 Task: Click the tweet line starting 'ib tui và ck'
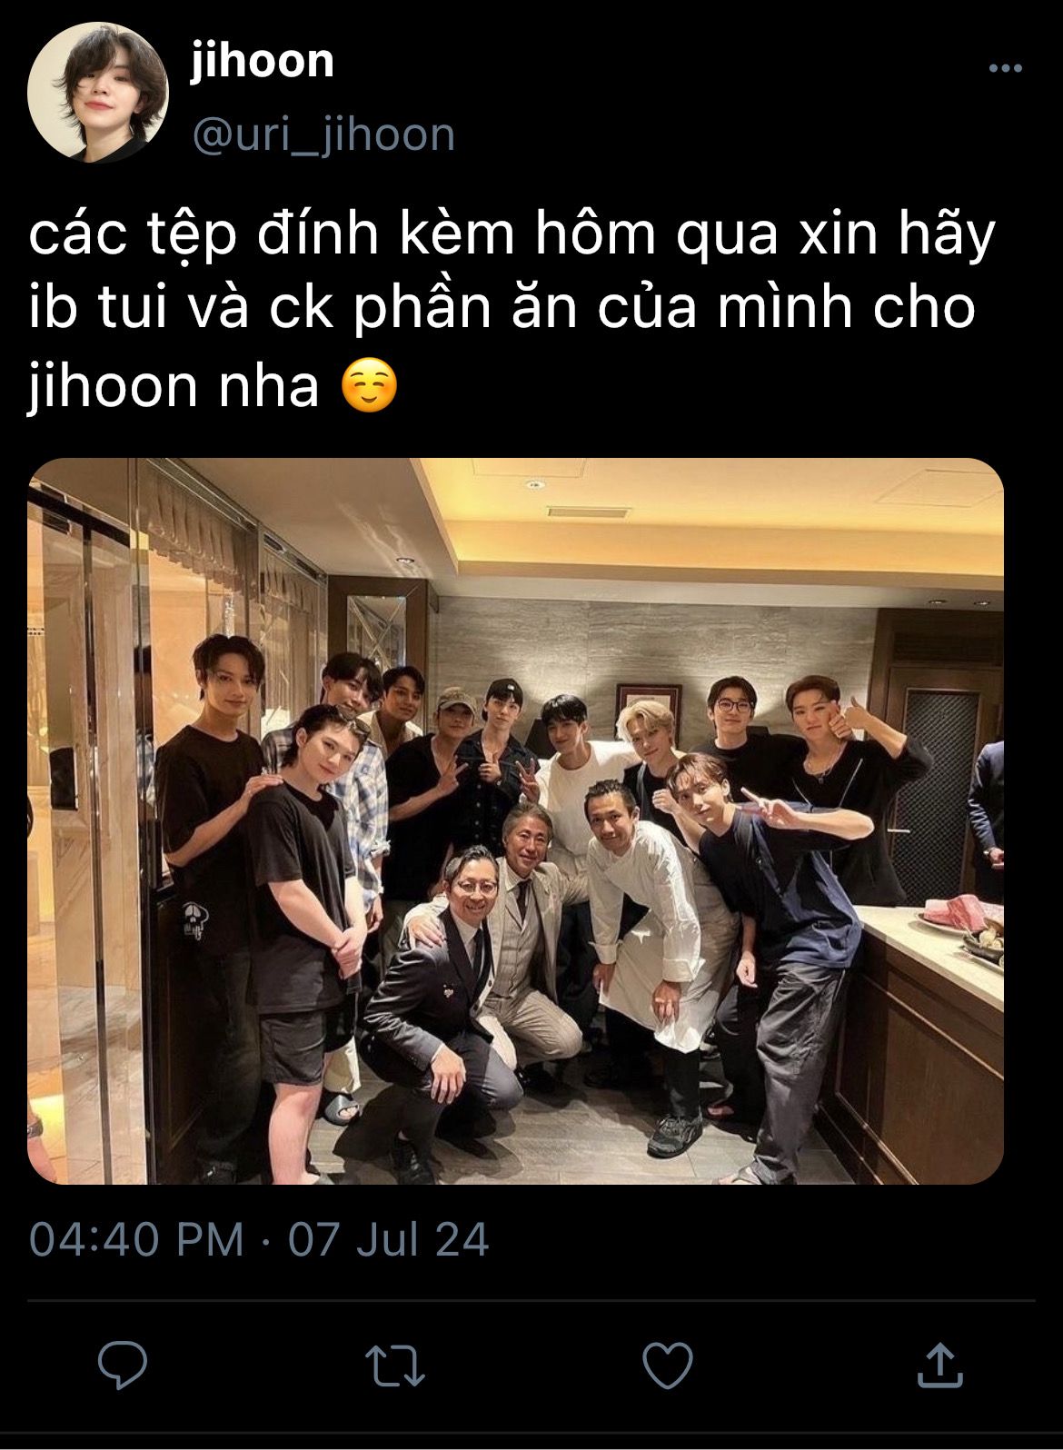[x=502, y=309]
